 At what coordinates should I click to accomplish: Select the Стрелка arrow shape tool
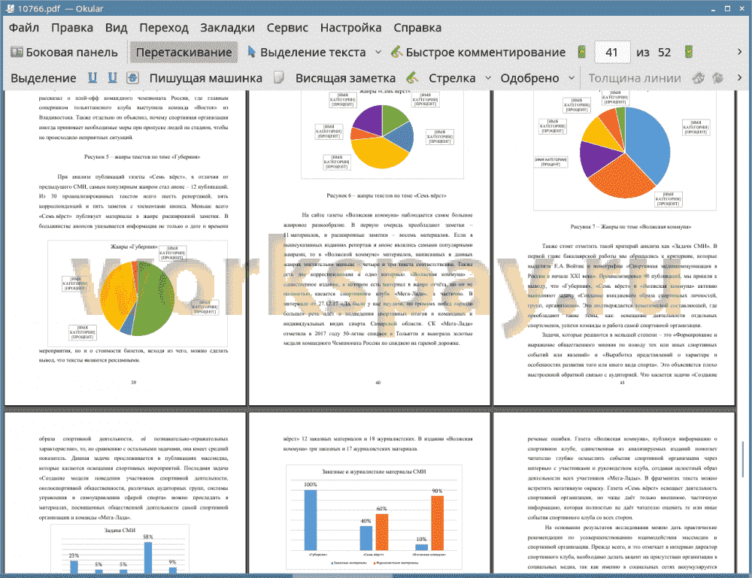coord(452,78)
